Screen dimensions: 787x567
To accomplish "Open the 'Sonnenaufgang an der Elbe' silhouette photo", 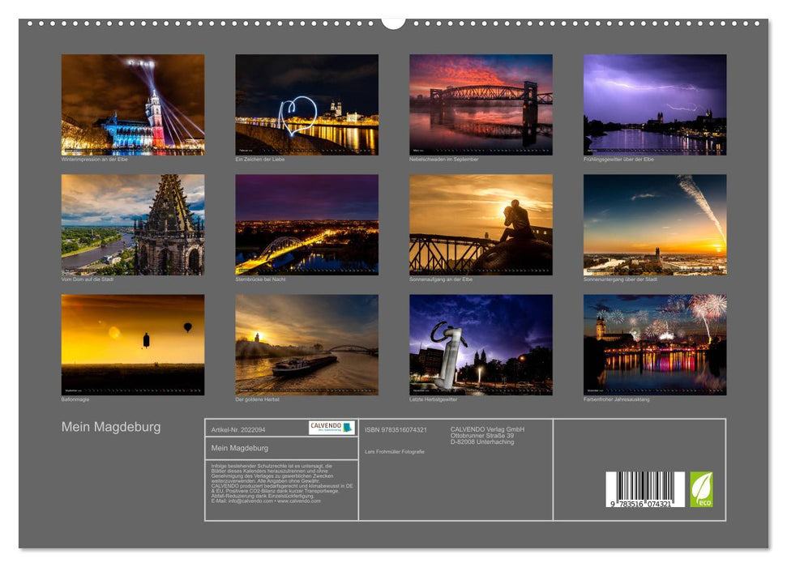I will point(481,223).
